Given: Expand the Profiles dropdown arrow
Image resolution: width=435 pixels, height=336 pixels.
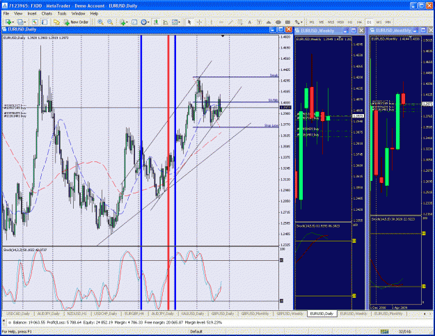Looking at the screenshot, I should [x=25, y=22].
